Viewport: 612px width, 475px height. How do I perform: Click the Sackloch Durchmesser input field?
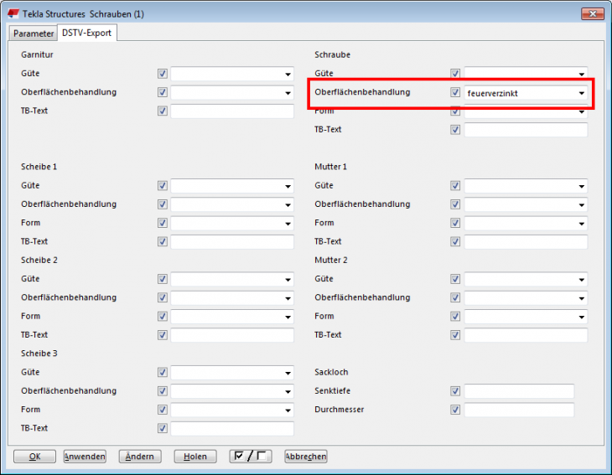pos(519,410)
